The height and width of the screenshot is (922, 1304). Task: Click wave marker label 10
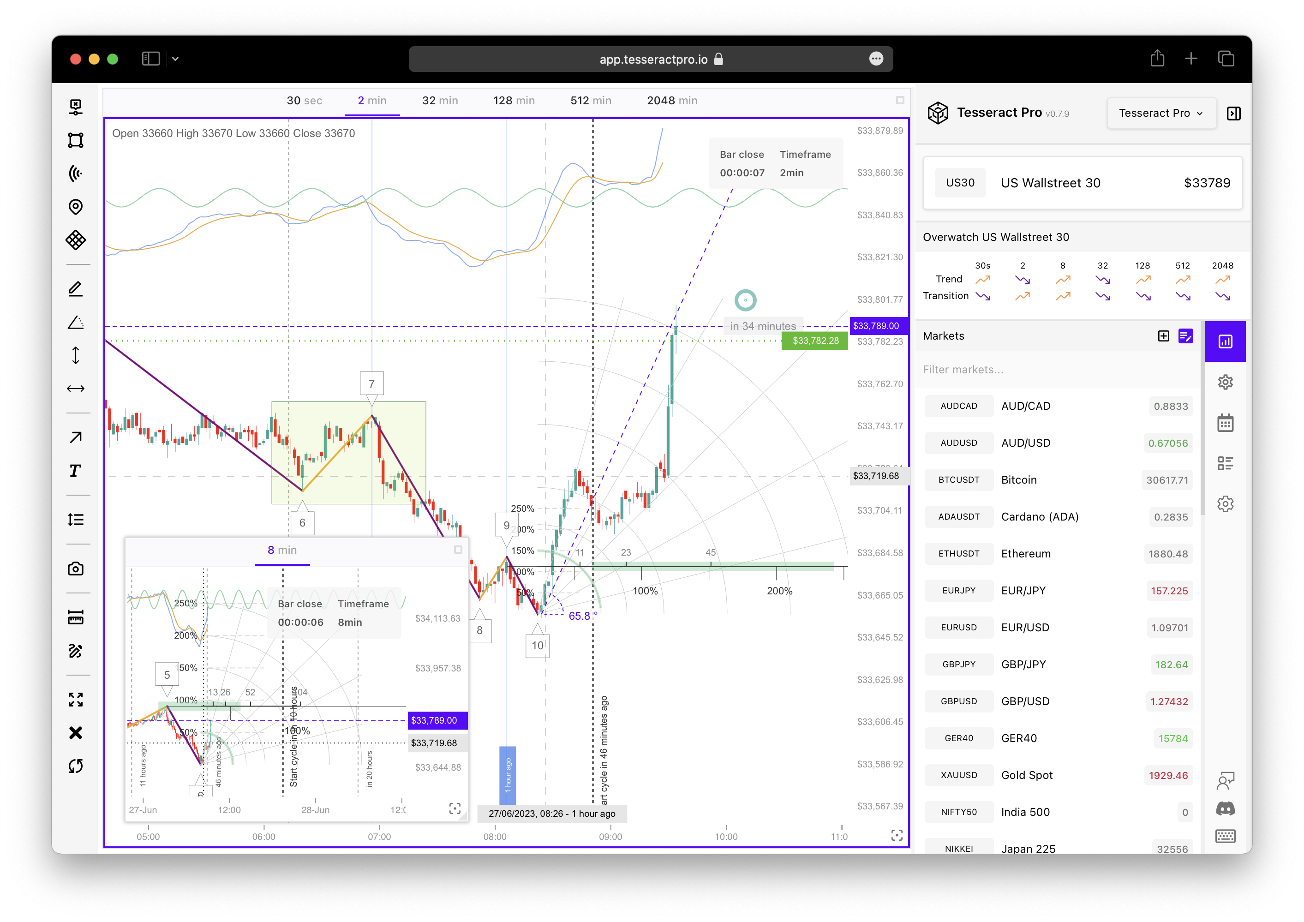(x=538, y=646)
